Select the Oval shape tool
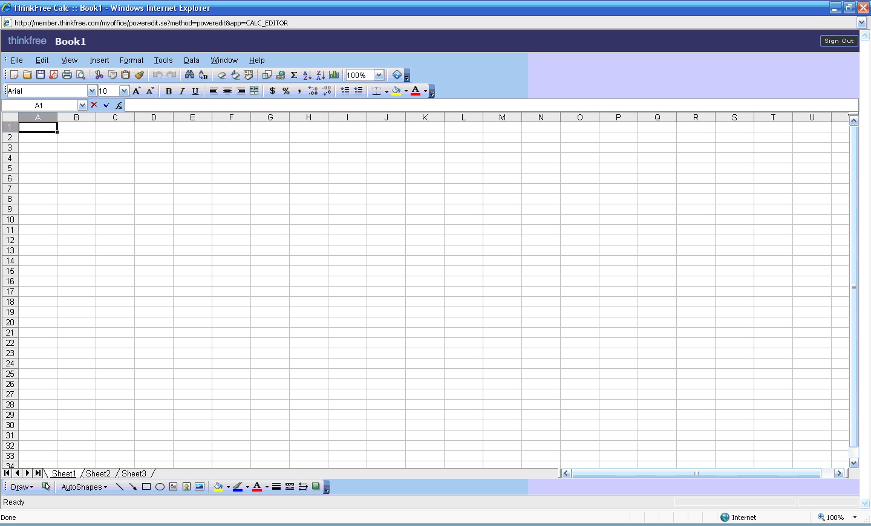The width and height of the screenshot is (871, 526). point(160,487)
